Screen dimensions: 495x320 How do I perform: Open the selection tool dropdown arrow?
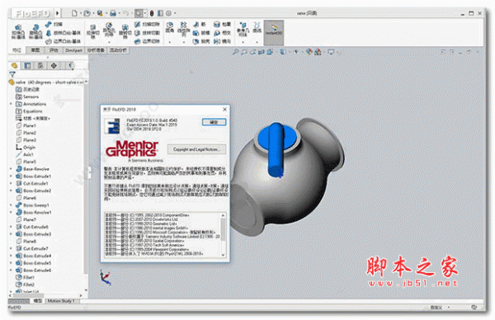click(x=145, y=13)
